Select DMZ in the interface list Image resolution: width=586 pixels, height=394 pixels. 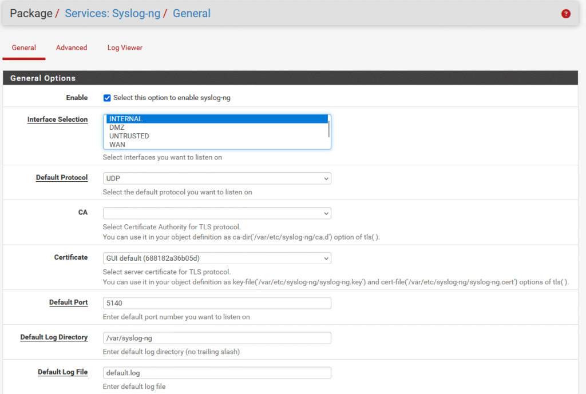click(217, 128)
